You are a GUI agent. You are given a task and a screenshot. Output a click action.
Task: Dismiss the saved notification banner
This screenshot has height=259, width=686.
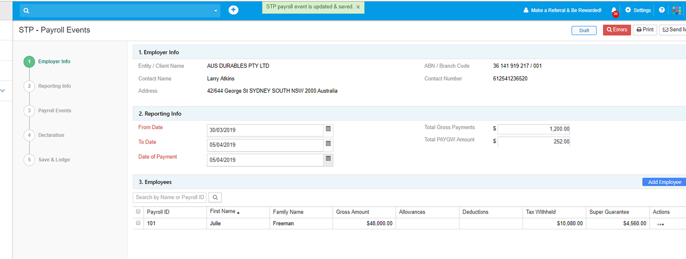click(358, 7)
